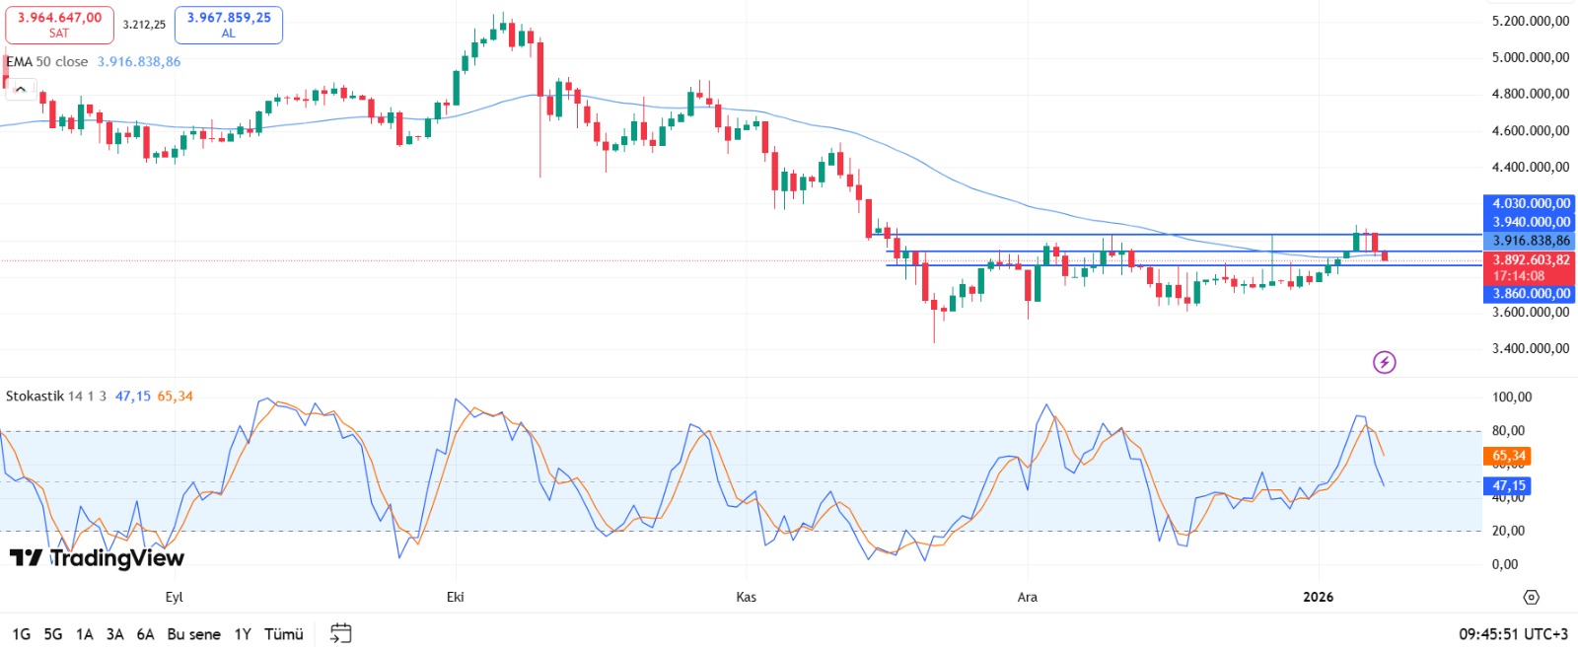The image size is (1578, 652).
Task: Click the 4.030.000,00 price line label
Action: (1531, 203)
